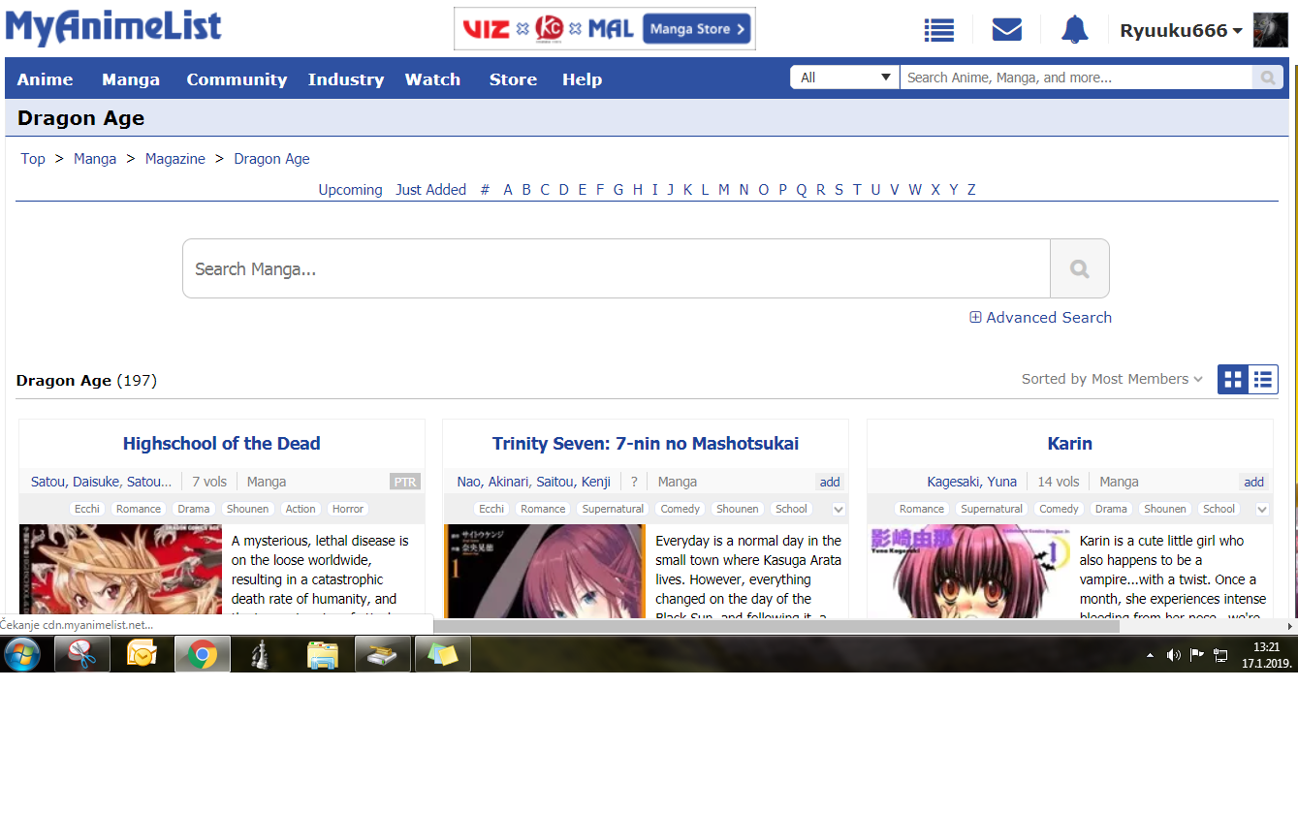
Task: Click add on Karin card
Action: click(x=1254, y=482)
